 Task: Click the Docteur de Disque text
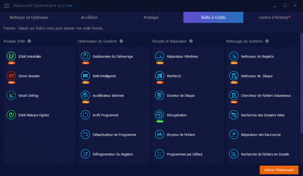tap(181, 96)
